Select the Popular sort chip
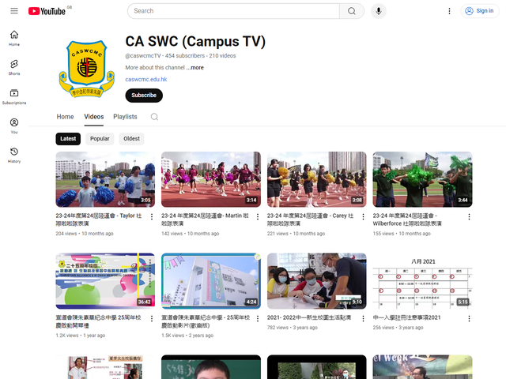The width and height of the screenshot is (506, 379). tap(100, 139)
